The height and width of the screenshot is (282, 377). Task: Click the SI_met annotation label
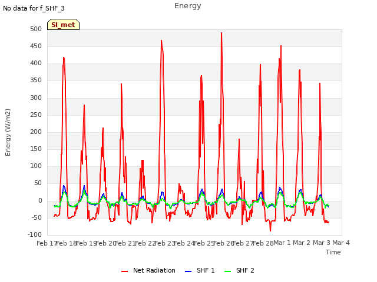63,25
